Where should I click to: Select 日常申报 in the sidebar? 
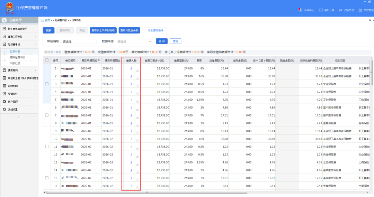point(15,51)
